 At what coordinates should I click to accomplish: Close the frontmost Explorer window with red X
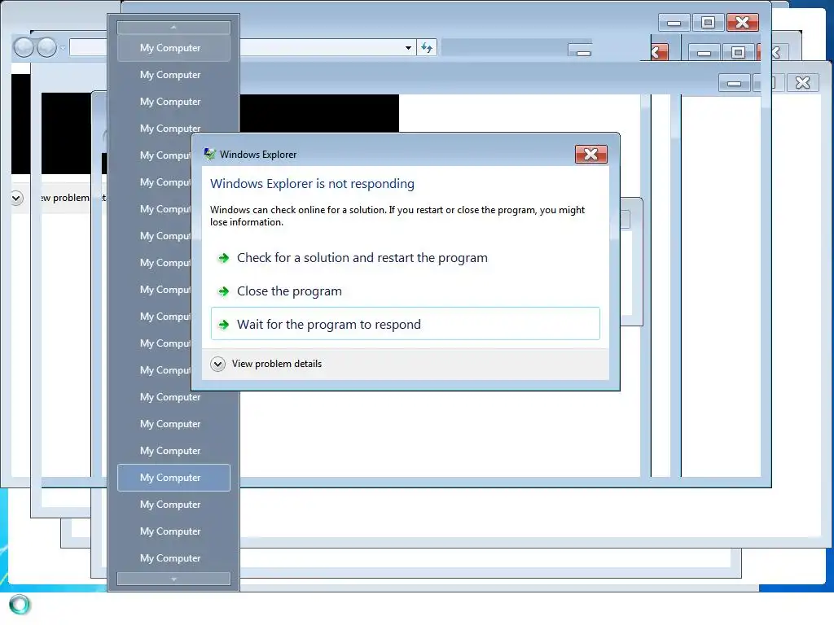(x=743, y=23)
